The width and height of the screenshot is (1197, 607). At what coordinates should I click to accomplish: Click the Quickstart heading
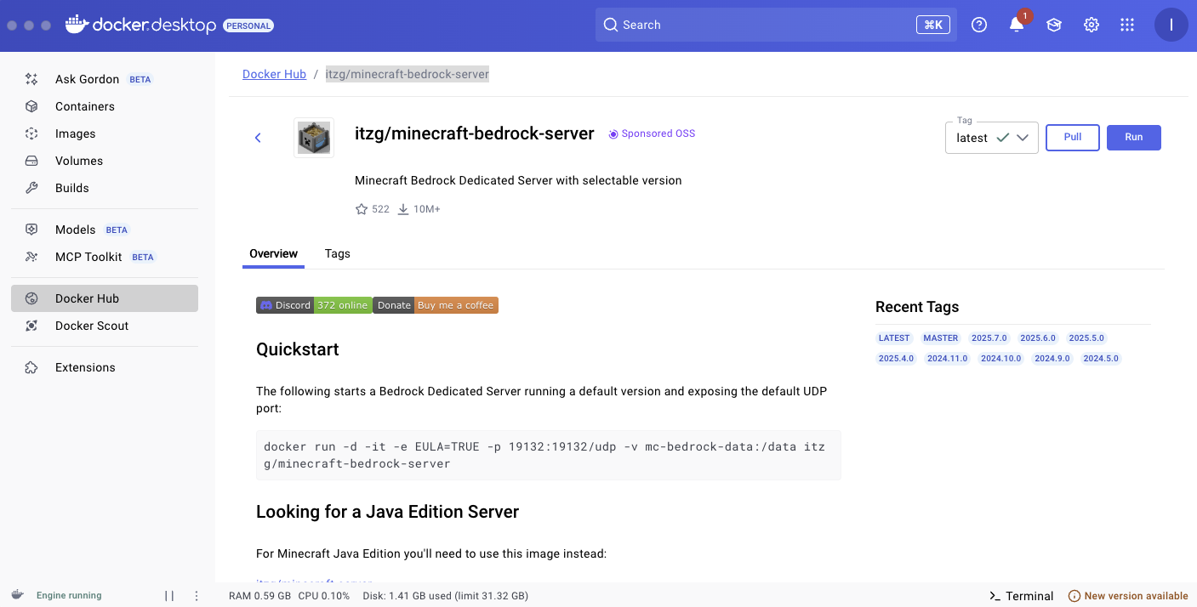tap(298, 349)
